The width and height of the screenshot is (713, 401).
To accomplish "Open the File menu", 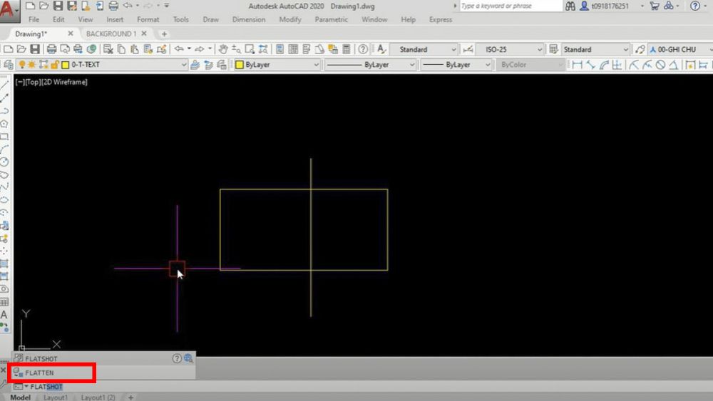I will [x=34, y=19].
